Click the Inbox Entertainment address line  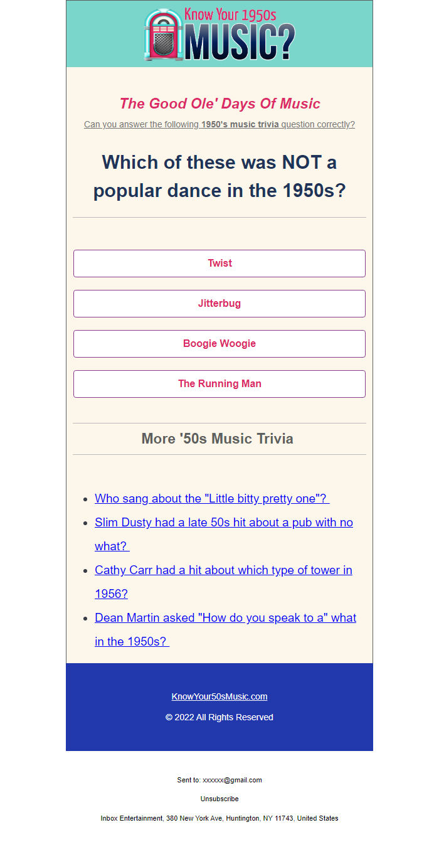point(219,818)
